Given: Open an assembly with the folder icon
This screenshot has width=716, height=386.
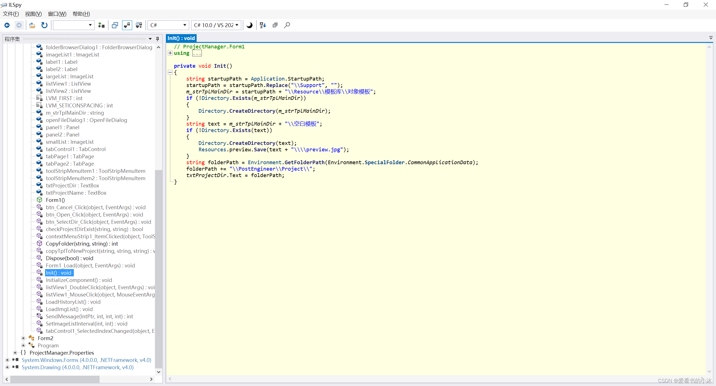Looking at the screenshot, I should (x=32, y=25).
